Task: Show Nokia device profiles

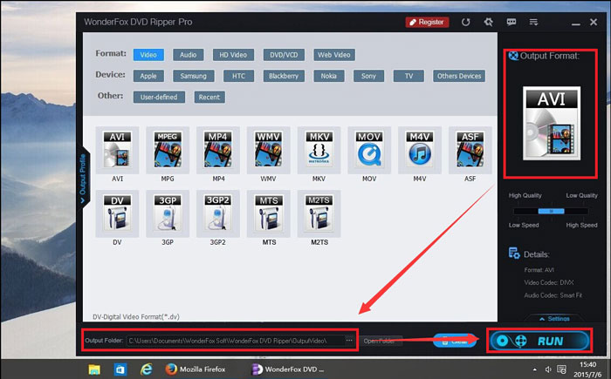Action: pyautogui.click(x=329, y=76)
